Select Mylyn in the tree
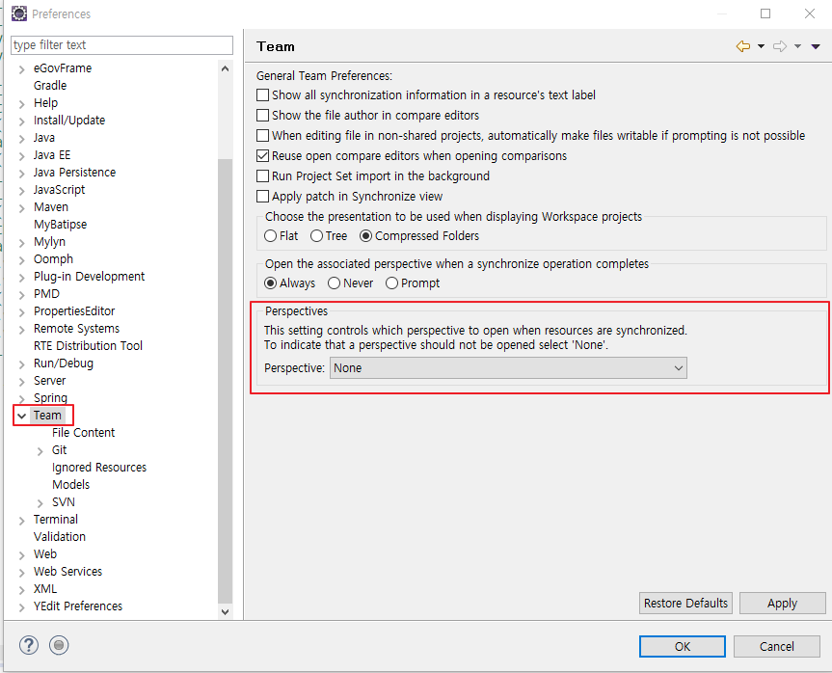832x673 pixels. [49, 242]
